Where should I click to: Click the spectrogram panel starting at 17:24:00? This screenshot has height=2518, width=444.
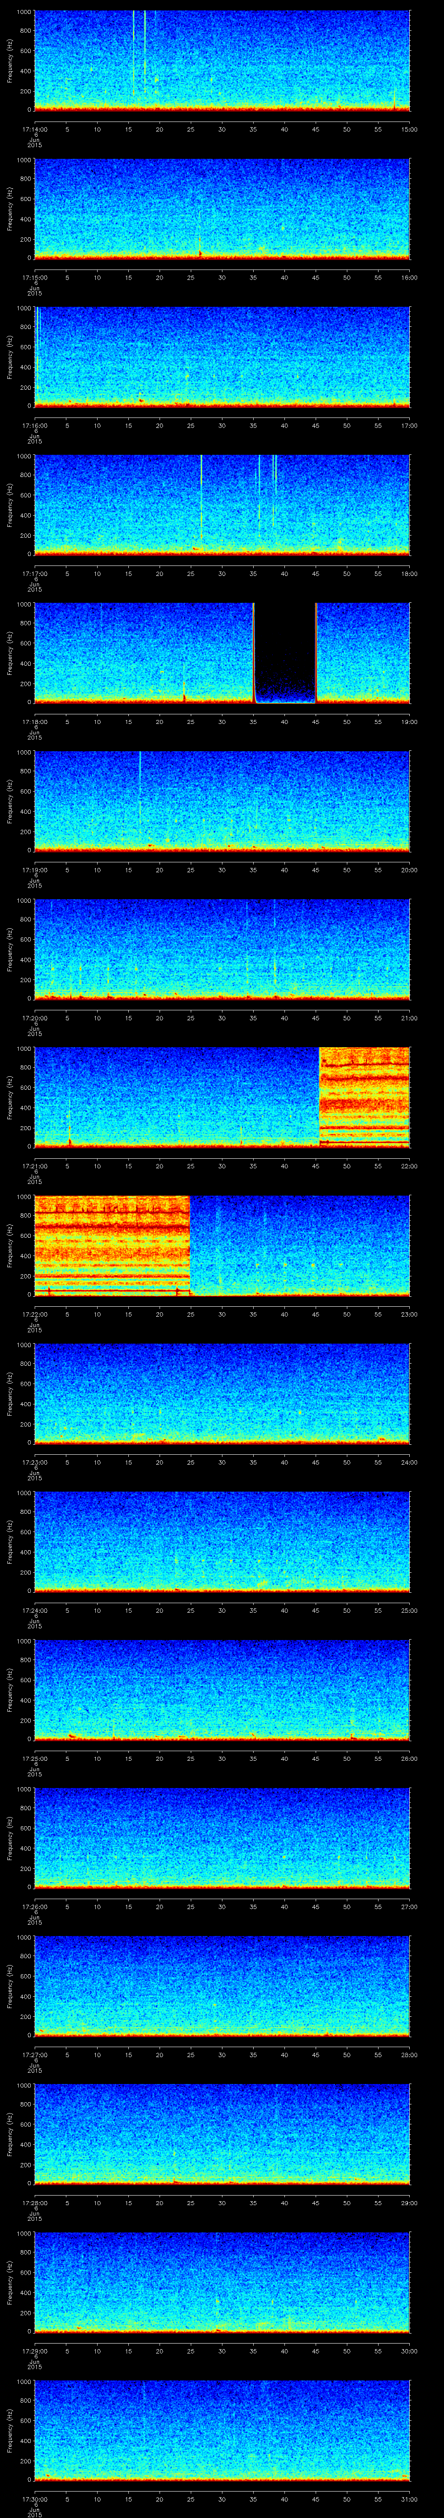(222, 1542)
